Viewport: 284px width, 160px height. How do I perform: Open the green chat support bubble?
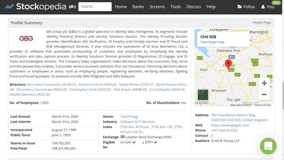pos(268,146)
